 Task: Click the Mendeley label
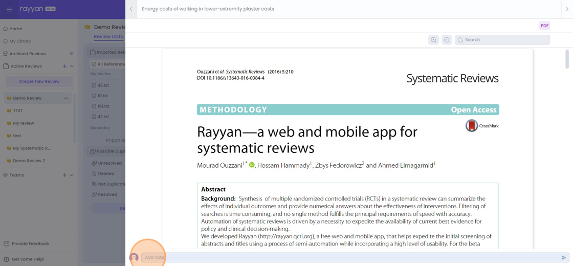pyautogui.click(x=100, y=128)
